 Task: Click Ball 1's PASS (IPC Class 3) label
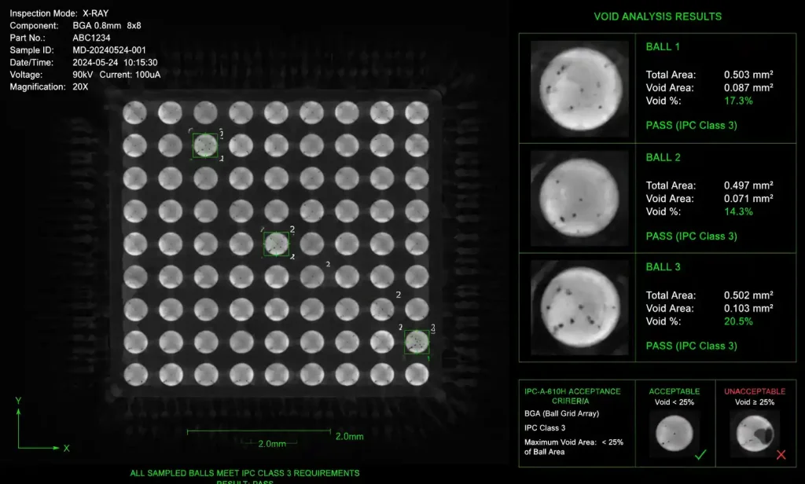tap(692, 125)
